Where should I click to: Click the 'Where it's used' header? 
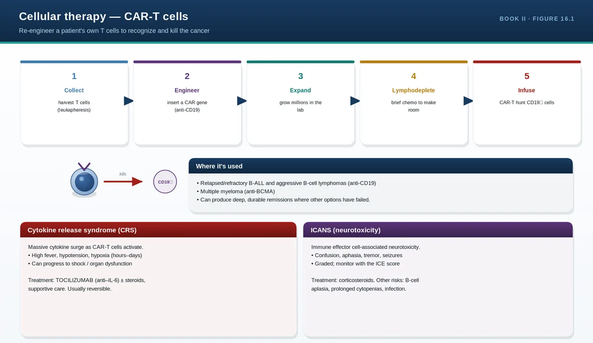pyautogui.click(x=381, y=166)
